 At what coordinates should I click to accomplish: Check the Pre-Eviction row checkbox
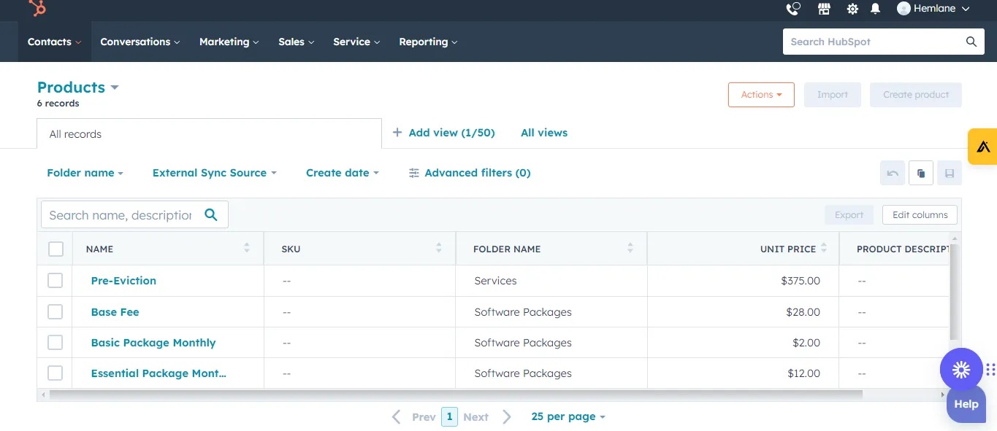pyautogui.click(x=56, y=281)
